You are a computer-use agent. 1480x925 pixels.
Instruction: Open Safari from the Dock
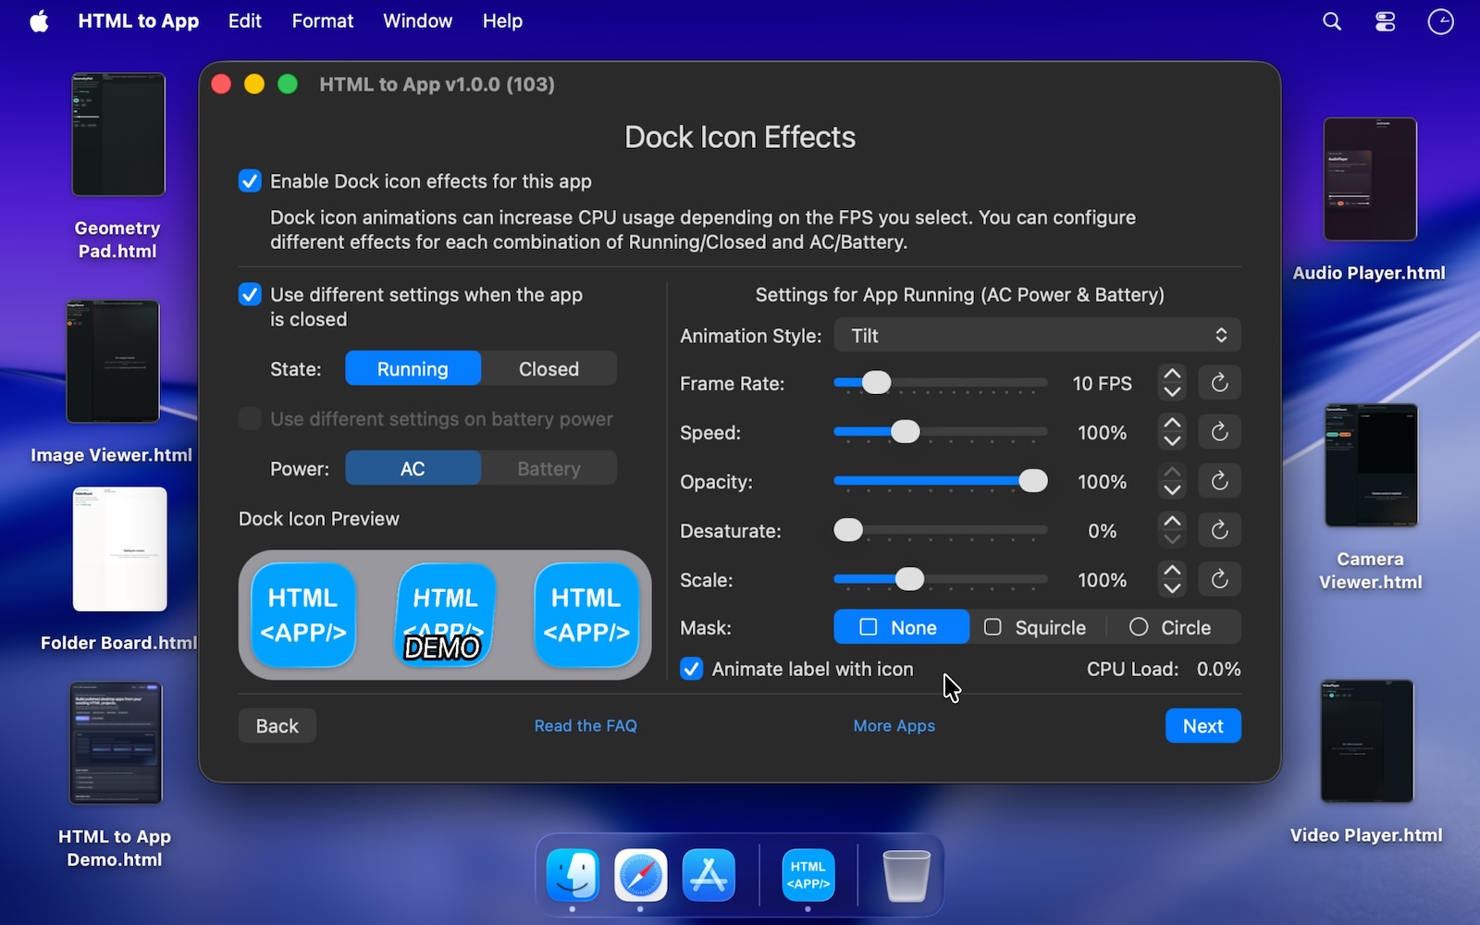point(640,875)
